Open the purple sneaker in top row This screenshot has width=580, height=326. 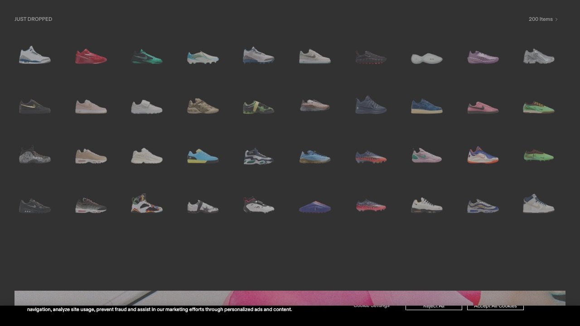[x=483, y=57]
